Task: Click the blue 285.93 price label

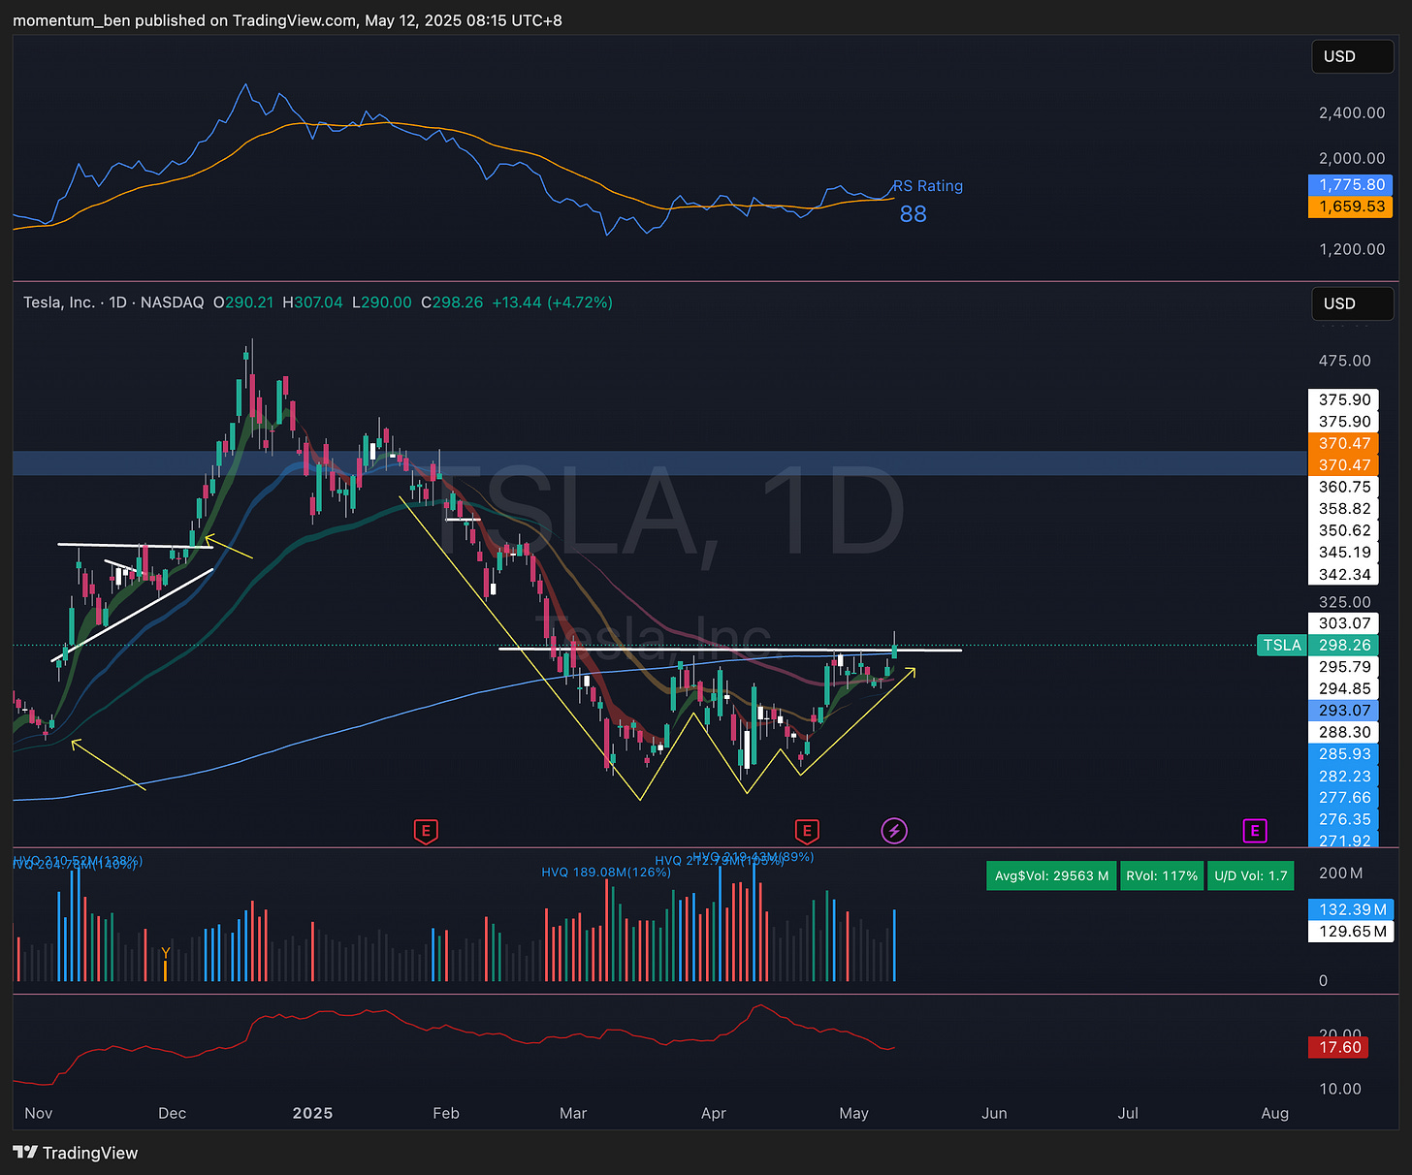Action: 1344,754
